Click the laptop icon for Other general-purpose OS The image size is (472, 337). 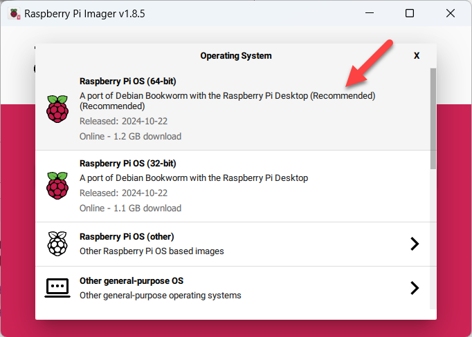pyautogui.click(x=57, y=288)
